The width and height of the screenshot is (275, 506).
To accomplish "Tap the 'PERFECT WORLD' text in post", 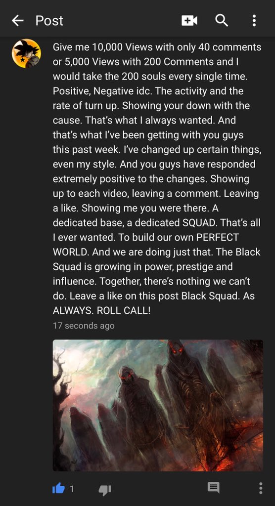I will 146,245.
